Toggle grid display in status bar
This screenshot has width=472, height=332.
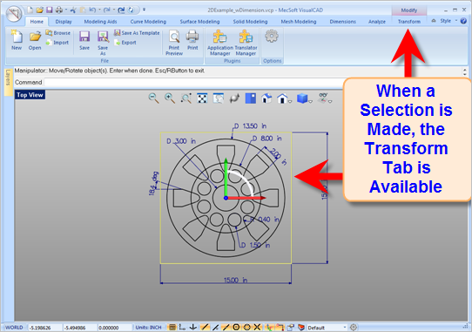coord(172,327)
